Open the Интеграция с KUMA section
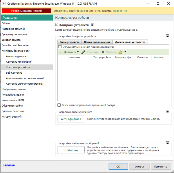 [x=13, y=100]
